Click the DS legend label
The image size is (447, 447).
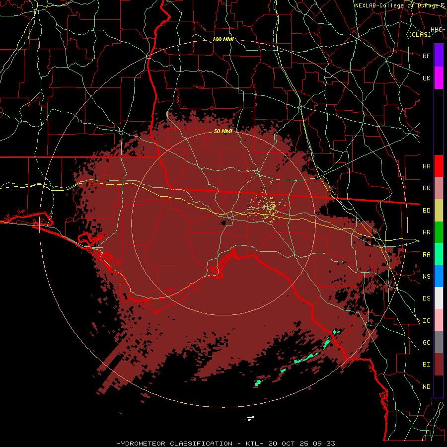[426, 298]
